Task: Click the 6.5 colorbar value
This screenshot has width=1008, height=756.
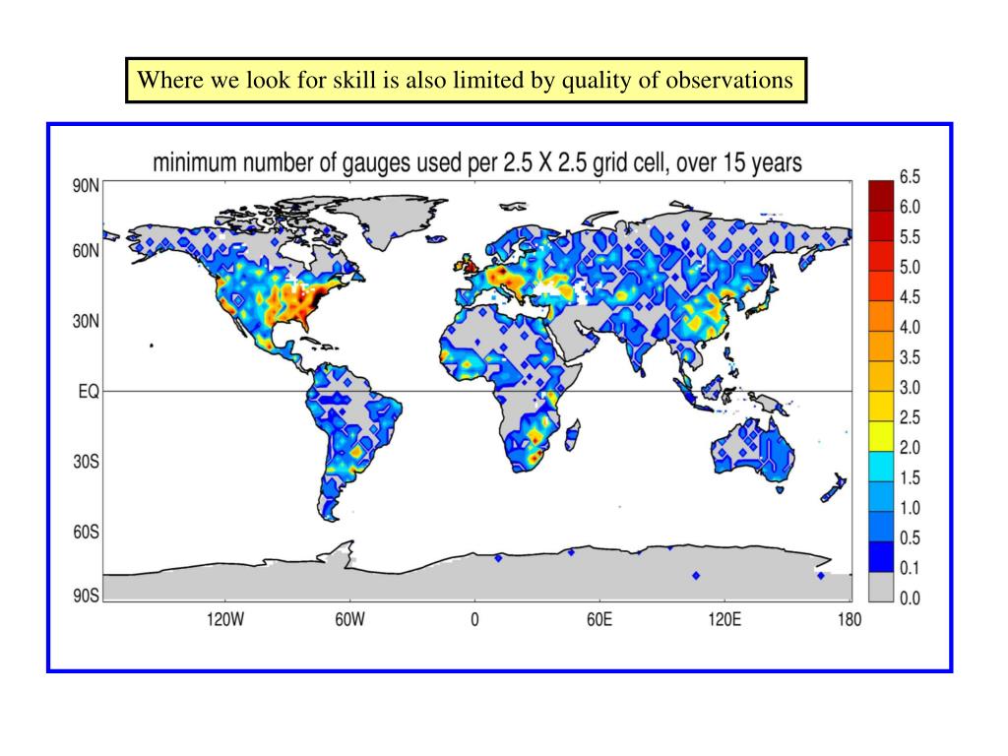Action: 910,177
